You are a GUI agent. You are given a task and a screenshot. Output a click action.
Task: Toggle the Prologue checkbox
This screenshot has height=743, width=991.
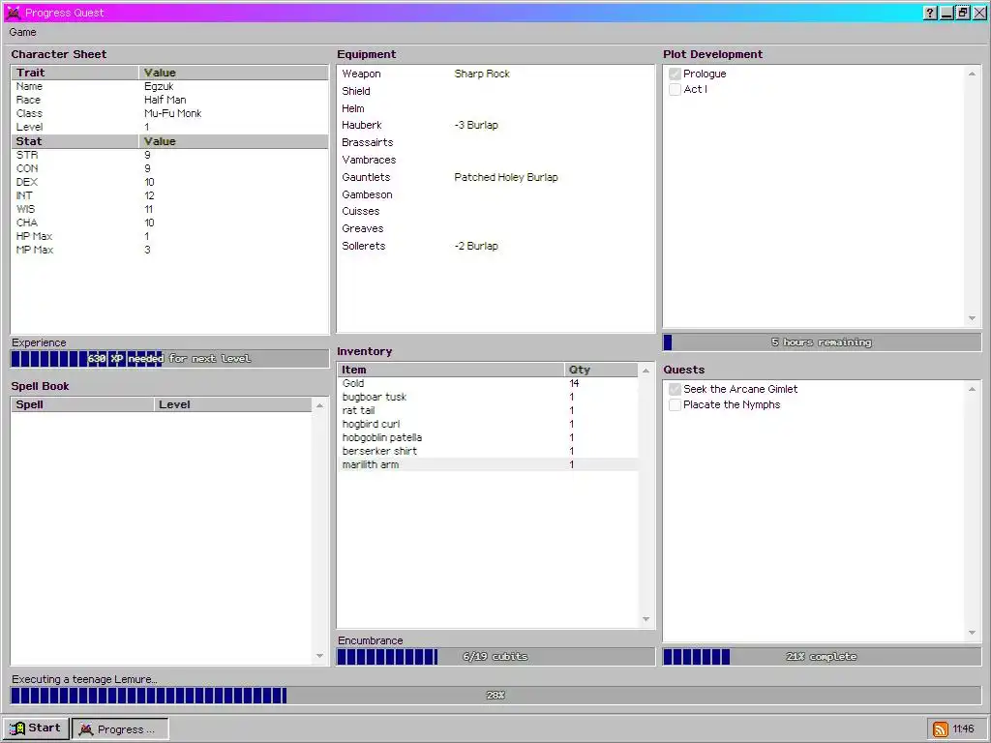point(675,74)
